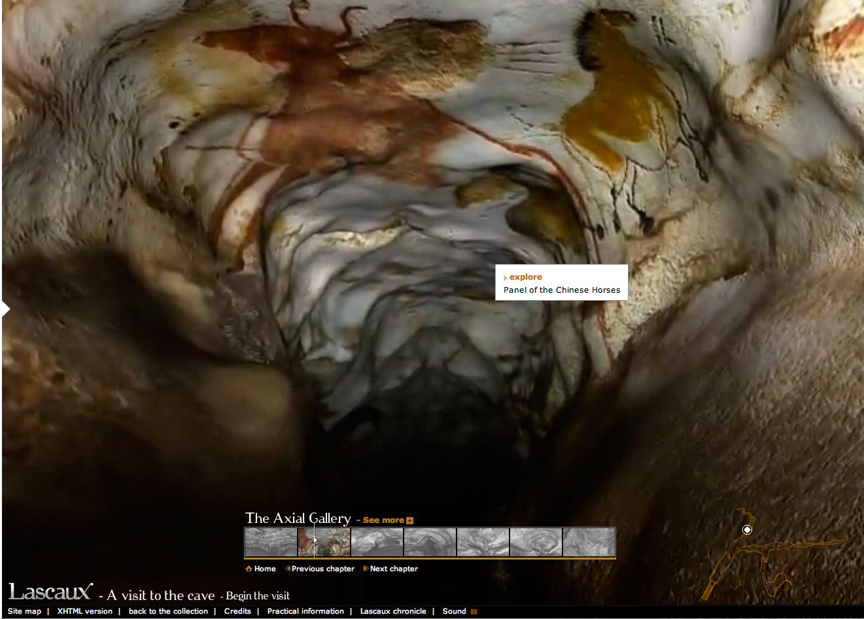Select the third gallery thumbnail
The width and height of the screenshot is (864, 619).
point(377,543)
